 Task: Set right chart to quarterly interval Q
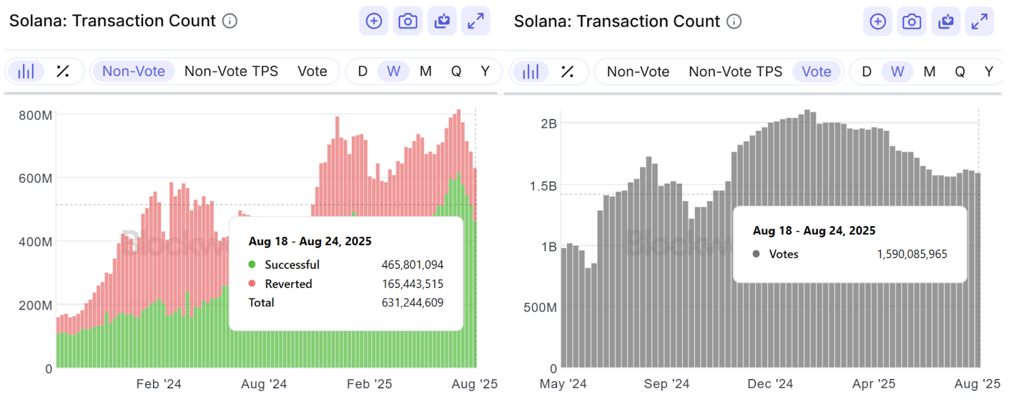click(959, 72)
